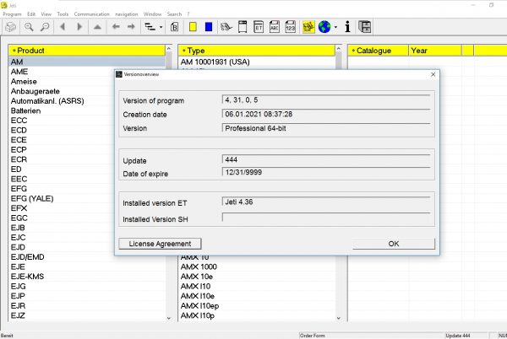The image size is (507, 339).
Task: Select the yellow square toolbar button
Action: 193,27
